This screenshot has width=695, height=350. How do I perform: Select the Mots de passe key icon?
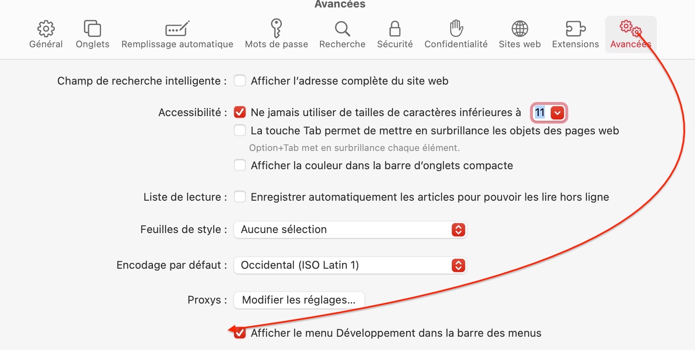coord(276,29)
